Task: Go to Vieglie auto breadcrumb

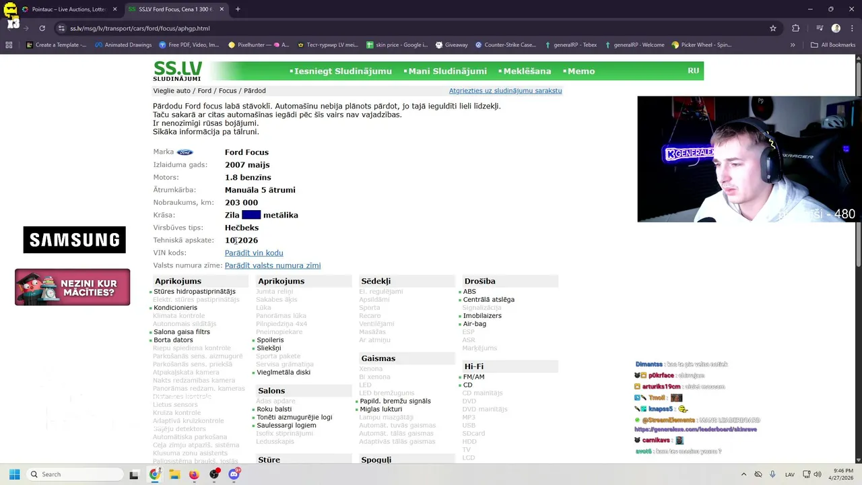Action: (x=172, y=90)
